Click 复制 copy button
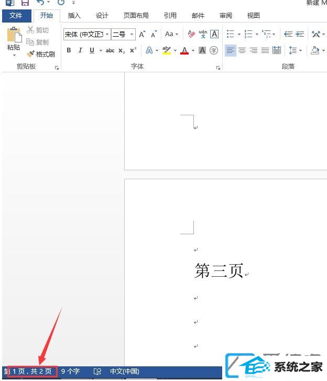This screenshot has width=327, height=381. tap(38, 42)
